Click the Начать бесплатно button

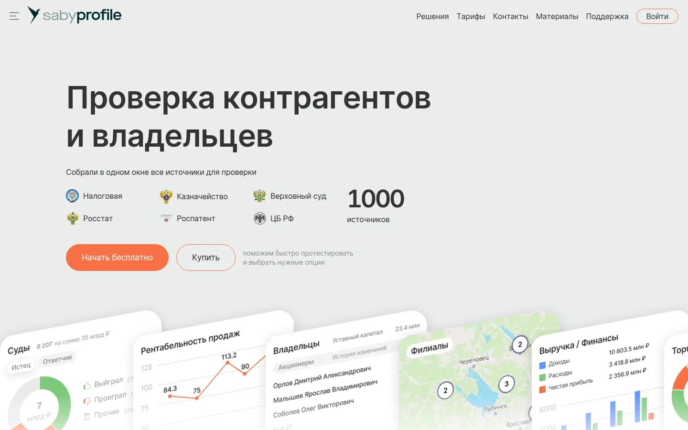(x=117, y=258)
